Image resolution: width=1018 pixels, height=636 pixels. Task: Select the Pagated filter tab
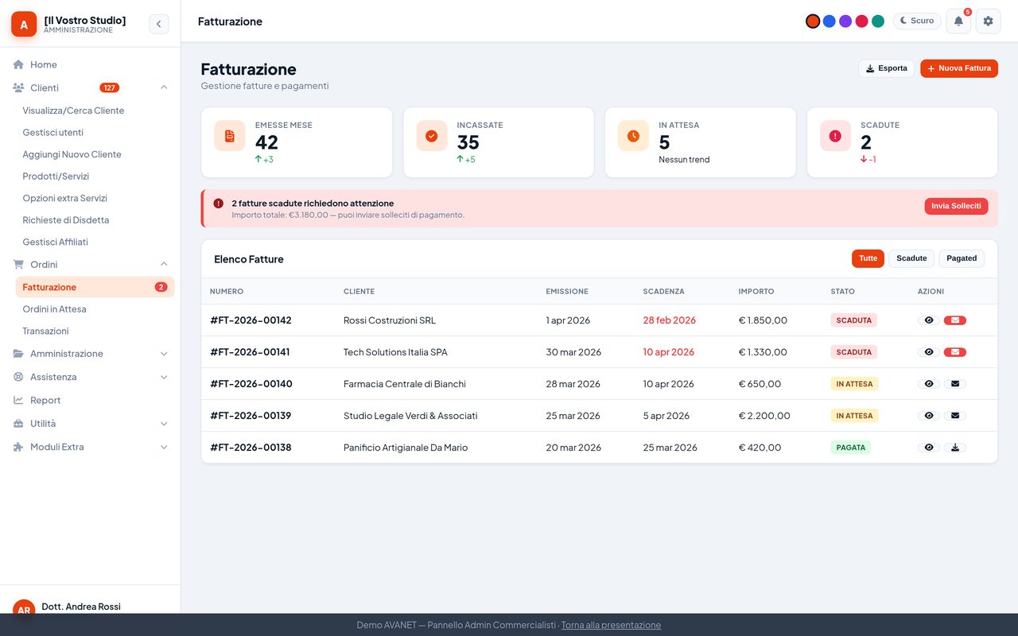pyautogui.click(x=962, y=258)
